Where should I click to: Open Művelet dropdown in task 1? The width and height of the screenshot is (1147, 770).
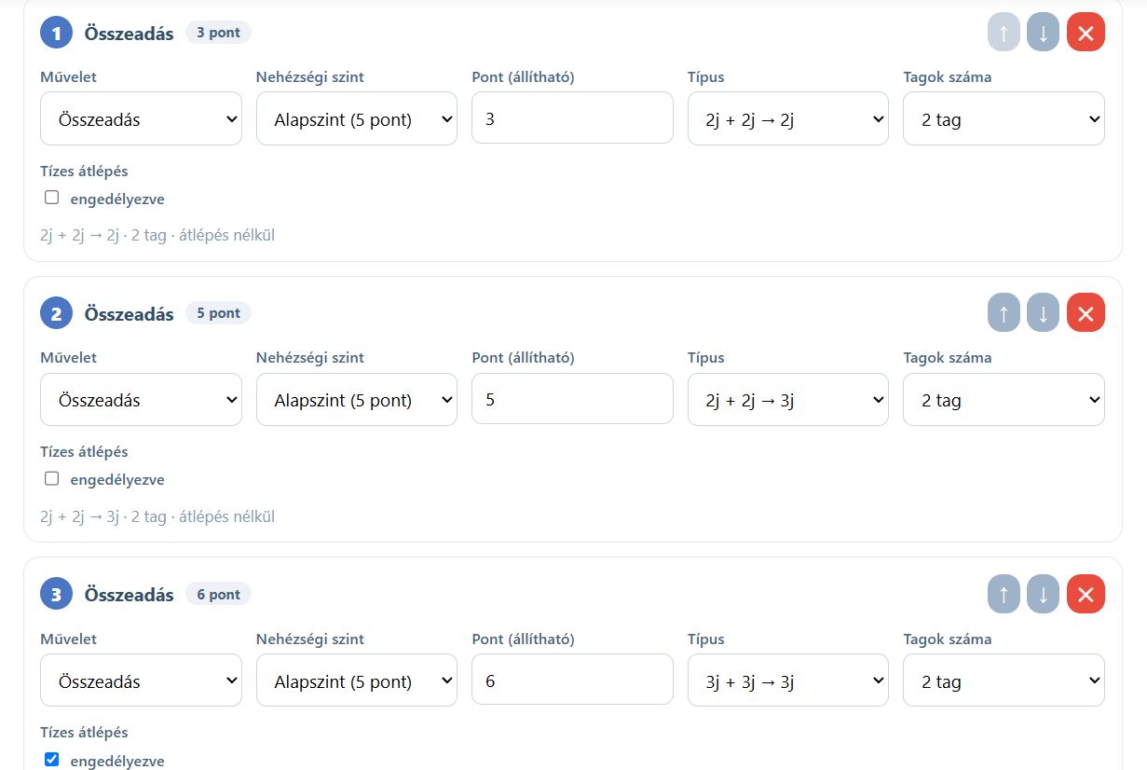141,118
